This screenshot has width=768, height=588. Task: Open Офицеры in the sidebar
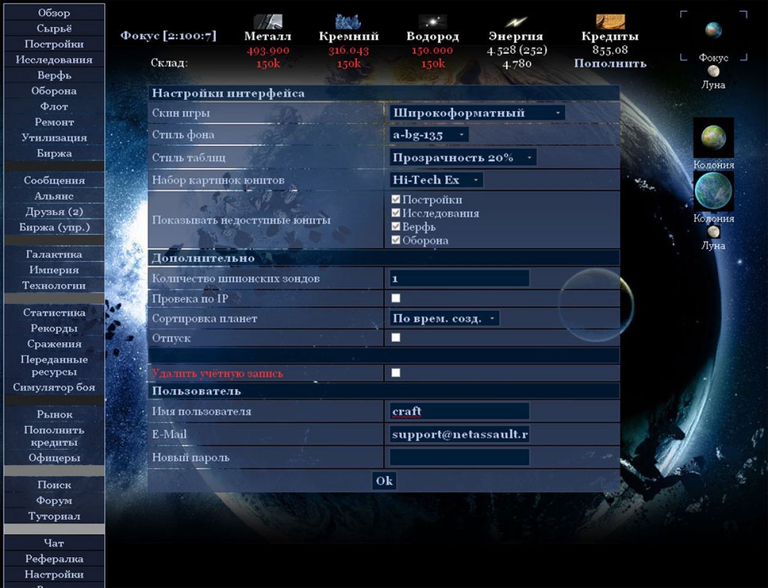coord(54,458)
